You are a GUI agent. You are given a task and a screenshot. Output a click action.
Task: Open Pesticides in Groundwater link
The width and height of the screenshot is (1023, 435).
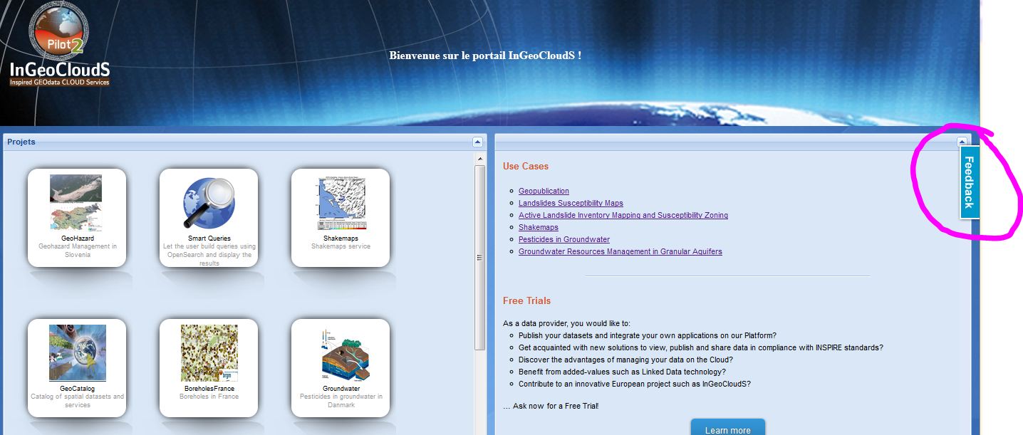564,239
